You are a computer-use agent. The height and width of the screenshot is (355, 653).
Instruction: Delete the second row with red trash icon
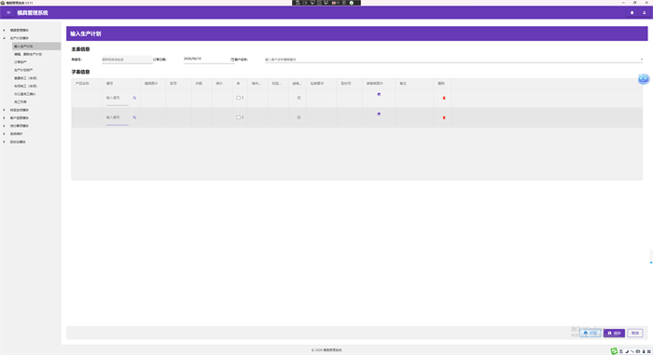(x=444, y=117)
